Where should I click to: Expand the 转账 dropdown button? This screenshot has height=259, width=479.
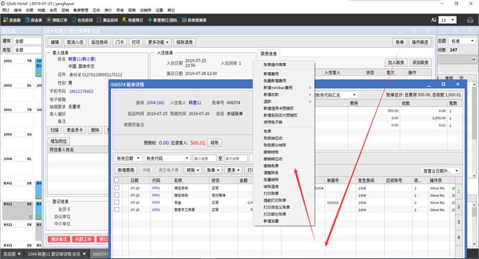pyautogui.click(x=193, y=170)
